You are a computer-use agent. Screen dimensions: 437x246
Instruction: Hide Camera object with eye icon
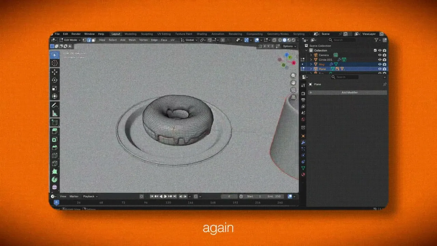click(x=380, y=55)
